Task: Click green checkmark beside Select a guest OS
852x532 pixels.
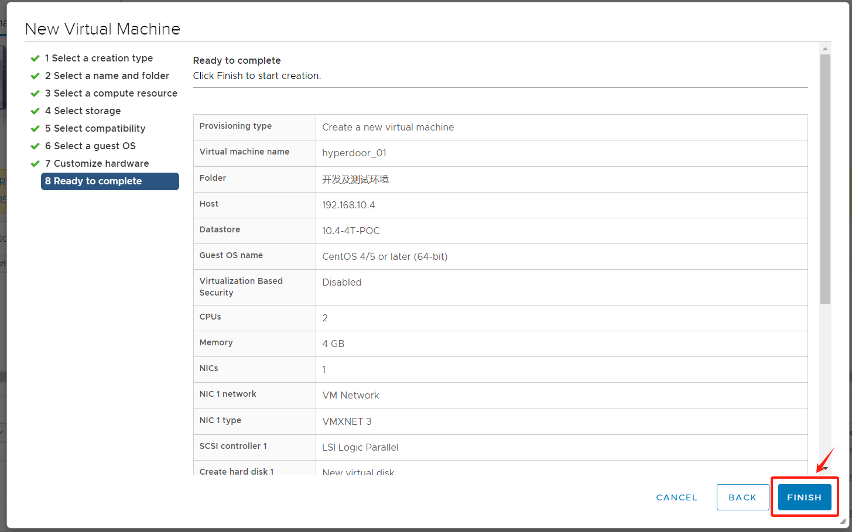Action: coord(35,146)
